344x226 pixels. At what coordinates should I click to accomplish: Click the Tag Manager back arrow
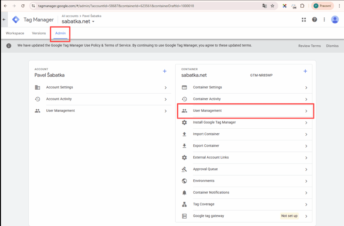click(4, 19)
